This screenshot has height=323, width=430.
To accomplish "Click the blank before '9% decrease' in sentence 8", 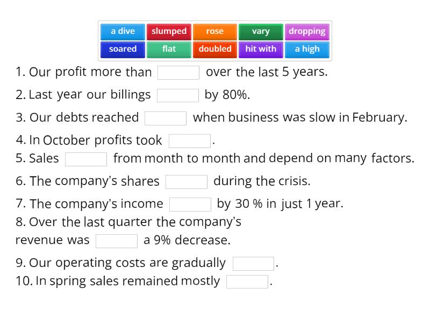I will pyautogui.click(x=117, y=240).
